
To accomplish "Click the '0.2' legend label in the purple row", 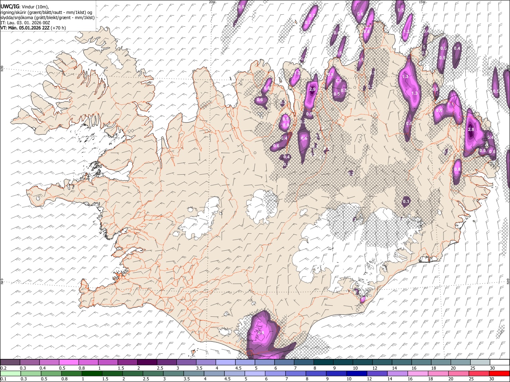I will (3, 368).
